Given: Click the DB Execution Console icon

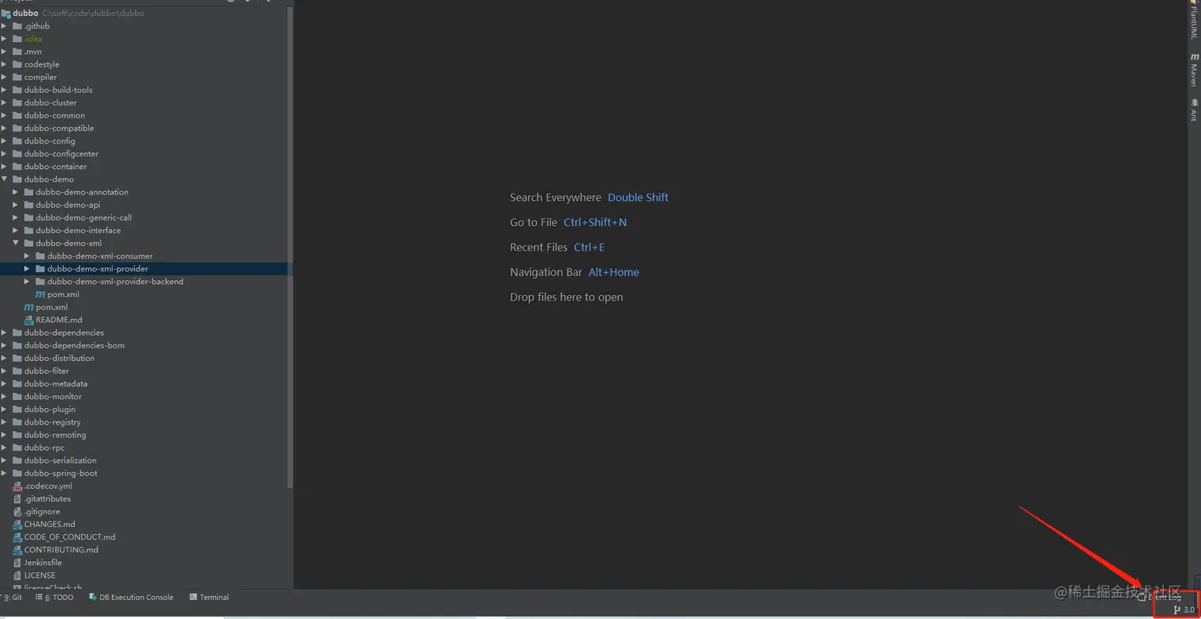Looking at the screenshot, I should point(93,598).
